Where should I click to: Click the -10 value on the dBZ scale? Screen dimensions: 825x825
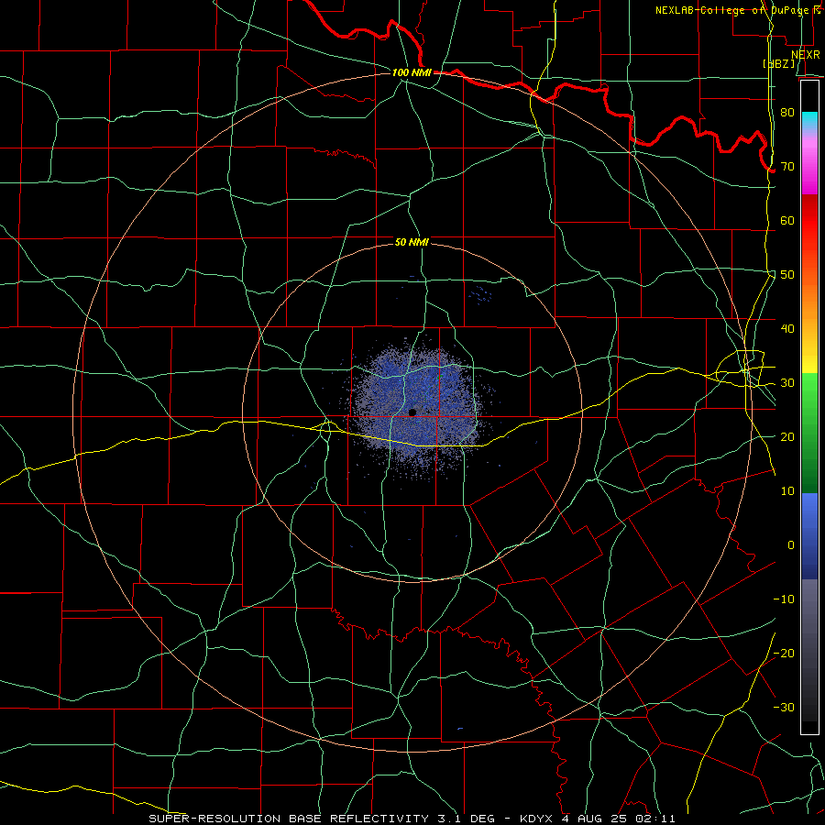click(x=784, y=599)
